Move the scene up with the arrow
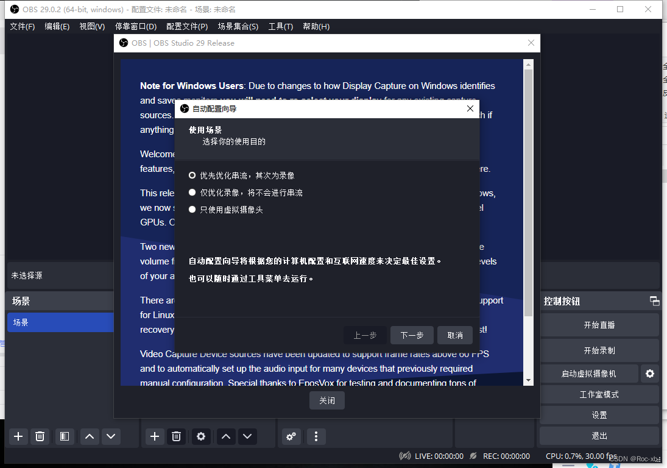The height and width of the screenshot is (468, 667). point(89,436)
